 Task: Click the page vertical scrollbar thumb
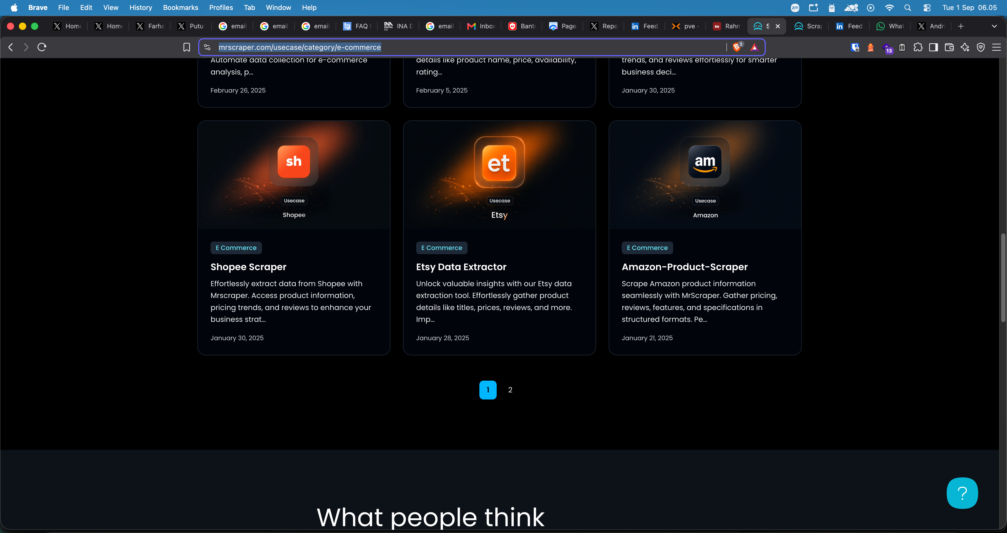pyautogui.click(x=1004, y=278)
